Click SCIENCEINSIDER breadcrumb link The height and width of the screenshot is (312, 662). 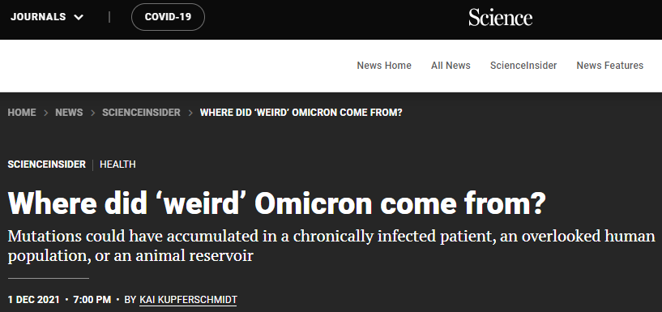coord(141,113)
